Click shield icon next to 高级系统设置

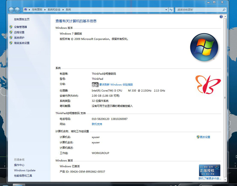(11, 43)
